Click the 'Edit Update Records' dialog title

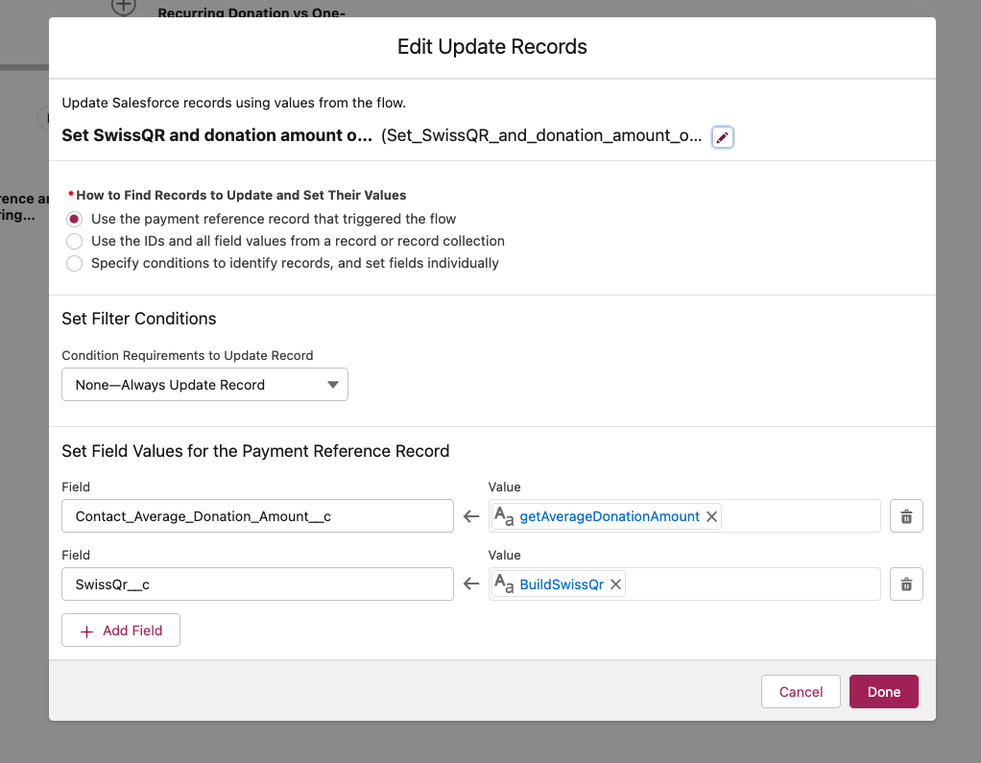491,47
